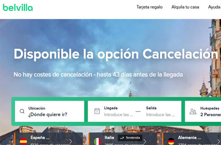Click the search magnifier icon in Ubicación
The image size is (221, 145).
pos(22,112)
